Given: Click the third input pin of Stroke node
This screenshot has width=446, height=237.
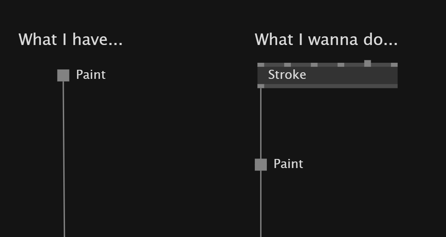Looking at the screenshot, I should click(x=314, y=65).
